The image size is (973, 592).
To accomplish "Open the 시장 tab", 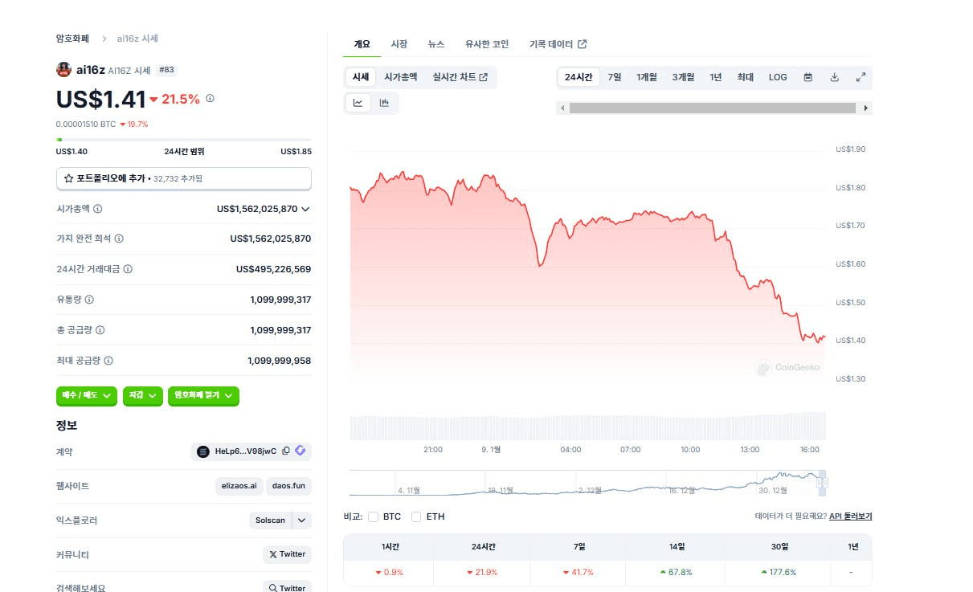I will [x=399, y=44].
